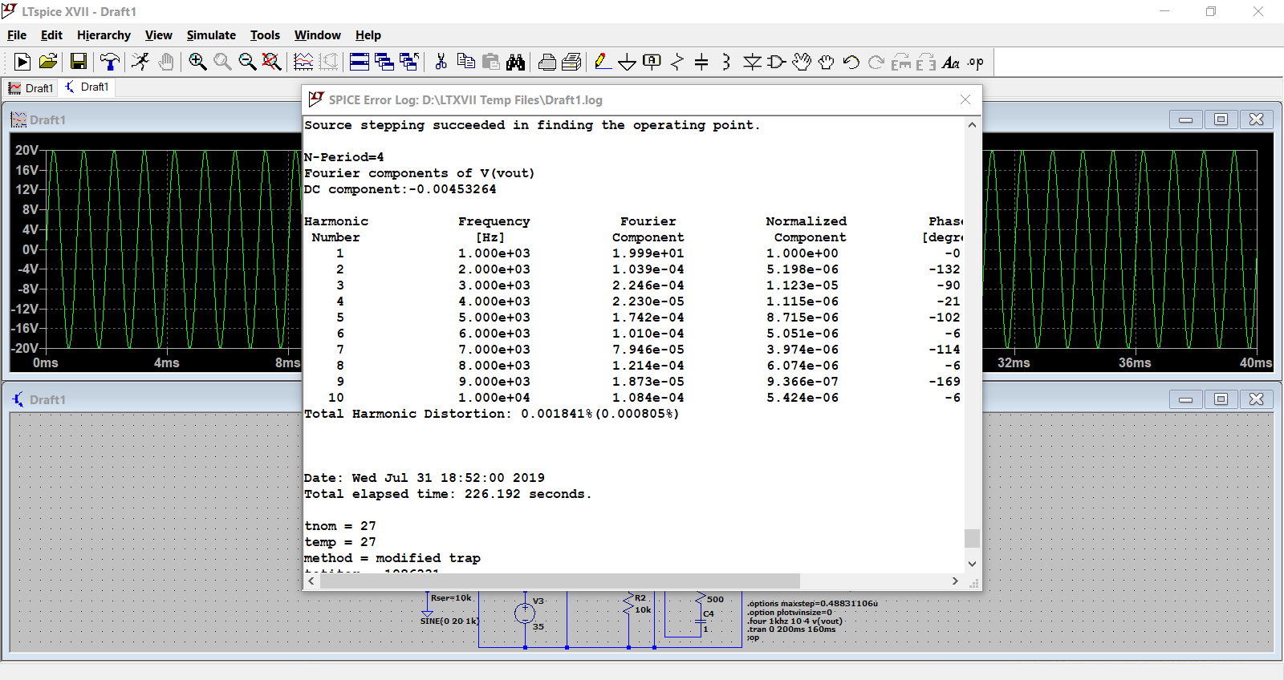Open the Hierarchy menu
Image resolution: width=1284 pixels, height=680 pixels.
click(104, 35)
